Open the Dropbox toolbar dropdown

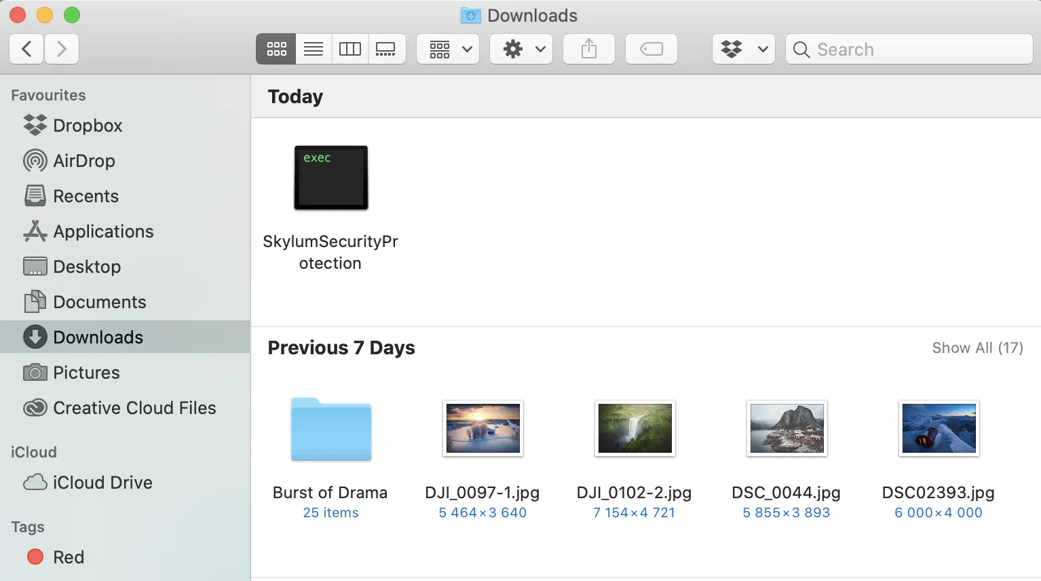[x=743, y=49]
